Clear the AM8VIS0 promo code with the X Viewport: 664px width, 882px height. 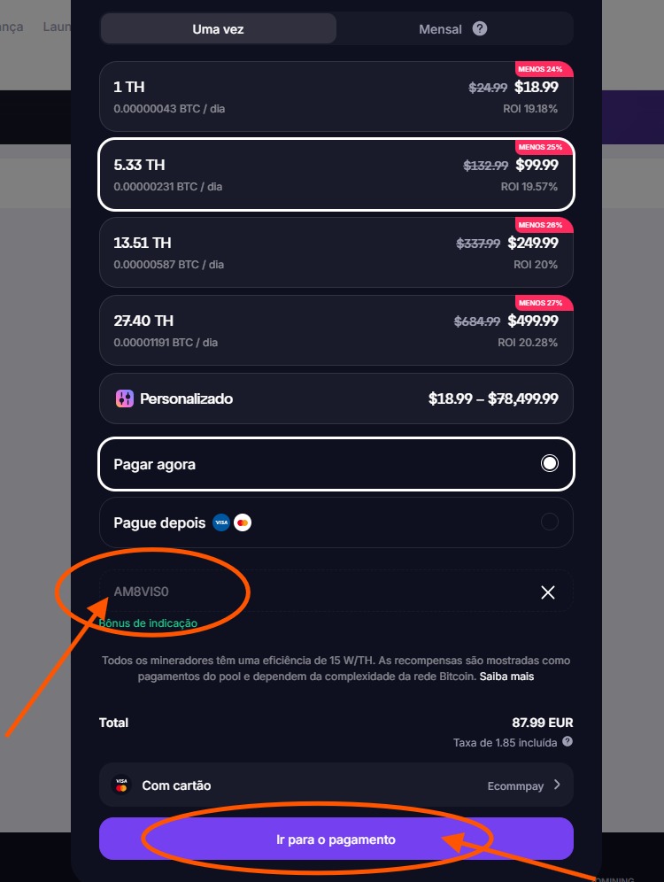pos(547,592)
